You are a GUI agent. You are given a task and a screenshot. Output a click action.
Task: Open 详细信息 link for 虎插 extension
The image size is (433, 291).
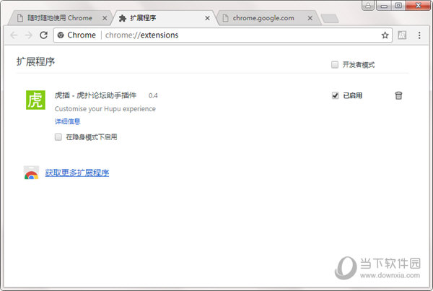(x=67, y=121)
